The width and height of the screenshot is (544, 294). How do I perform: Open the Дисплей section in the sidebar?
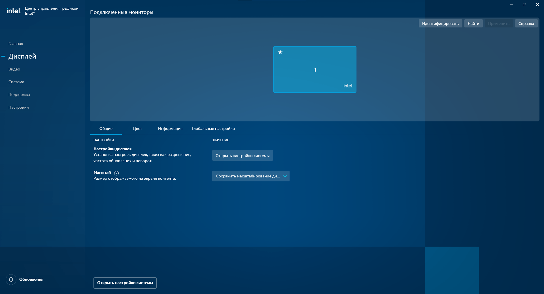(22, 56)
